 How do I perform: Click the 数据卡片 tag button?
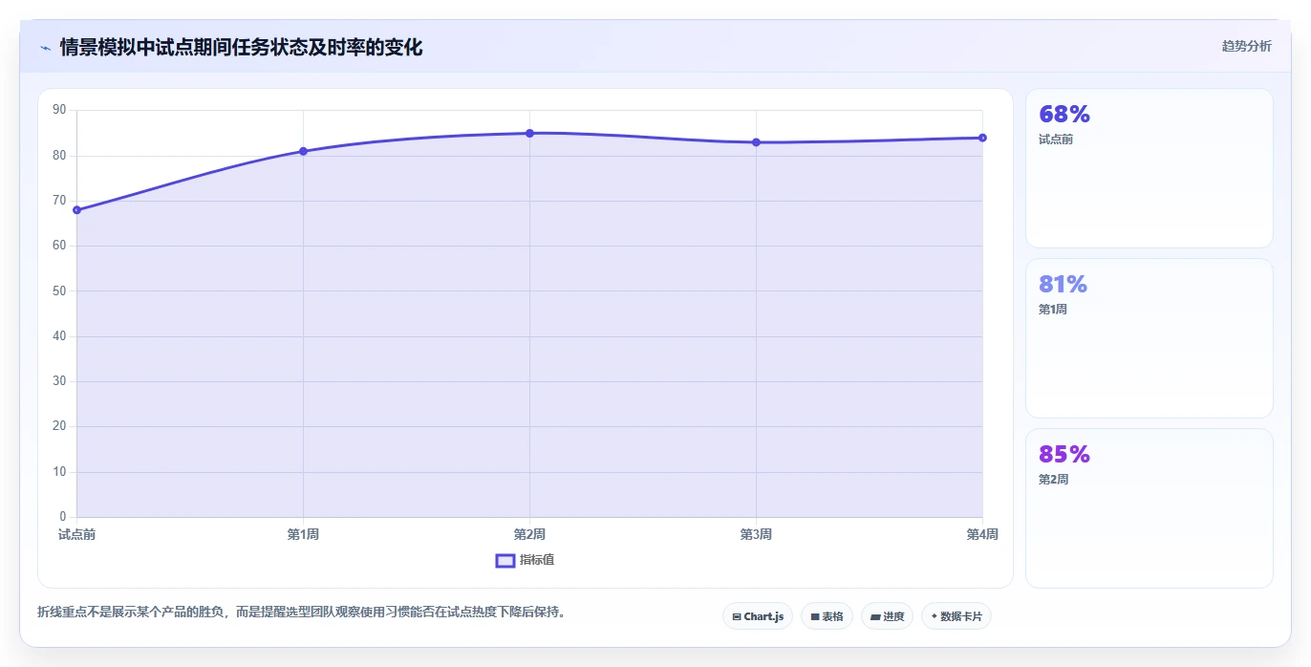click(x=956, y=616)
